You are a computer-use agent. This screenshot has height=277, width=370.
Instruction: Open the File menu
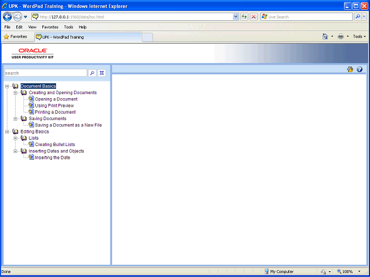point(8,27)
